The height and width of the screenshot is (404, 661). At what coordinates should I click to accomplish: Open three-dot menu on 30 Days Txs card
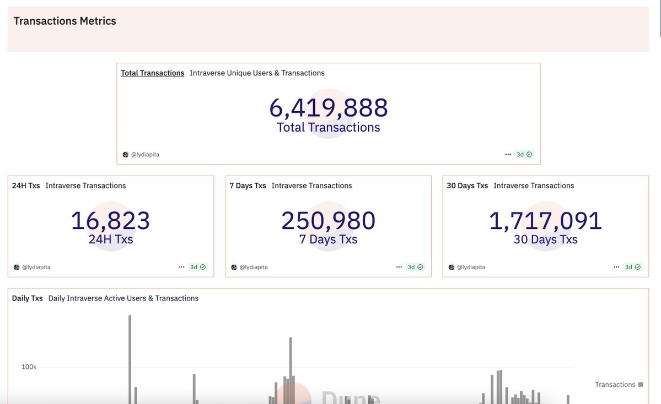[616, 267]
